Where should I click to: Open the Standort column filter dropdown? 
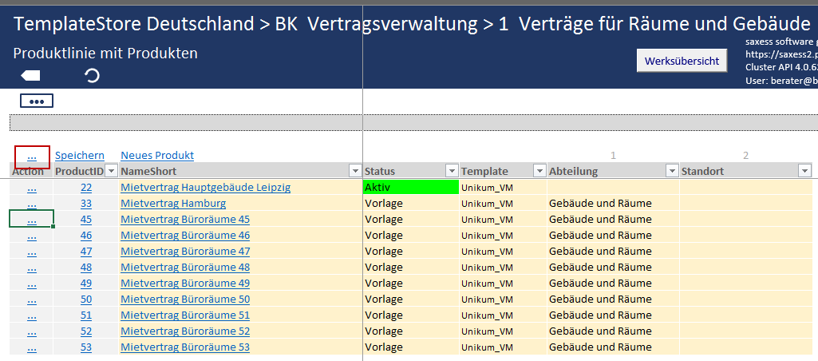click(x=804, y=171)
